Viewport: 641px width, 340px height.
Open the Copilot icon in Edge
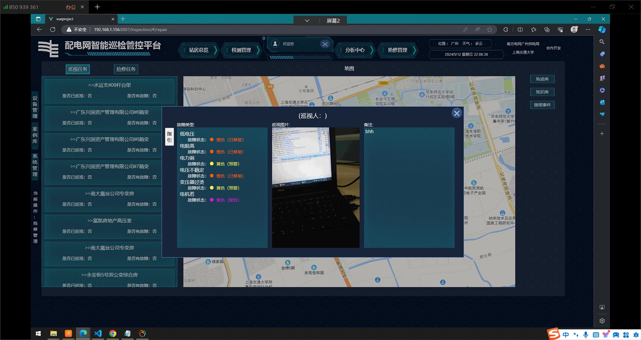(x=602, y=29)
